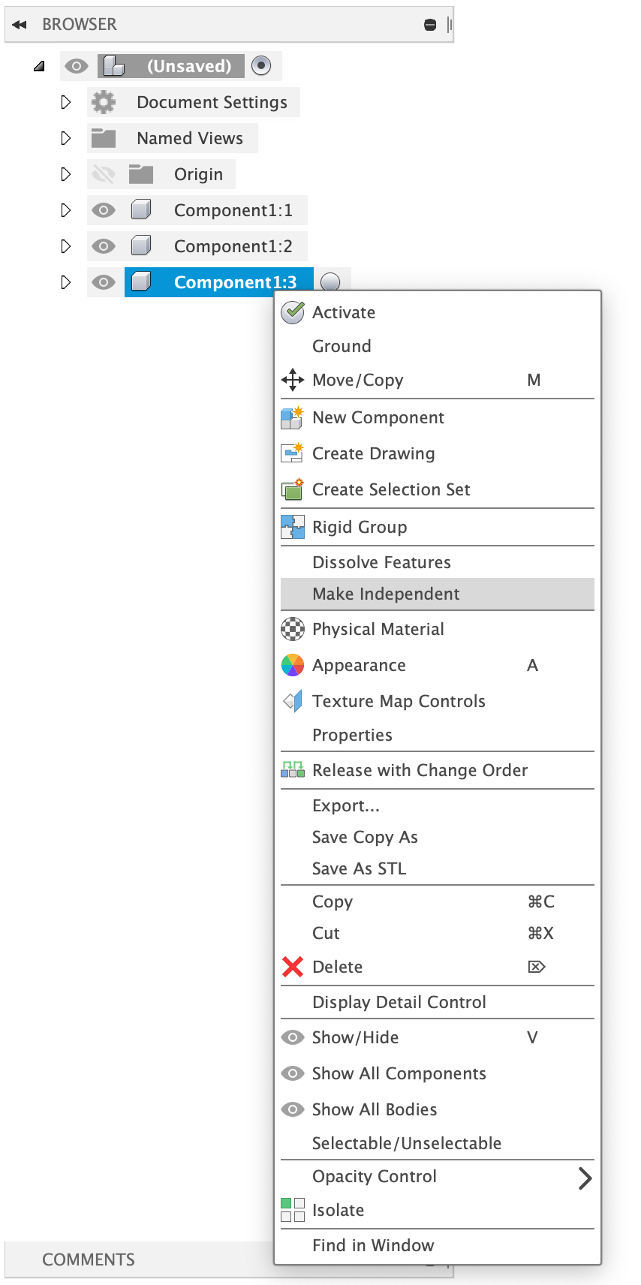Select Dissolve Features in the context menu
This screenshot has height=1285, width=641.
pyautogui.click(x=381, y=561)
